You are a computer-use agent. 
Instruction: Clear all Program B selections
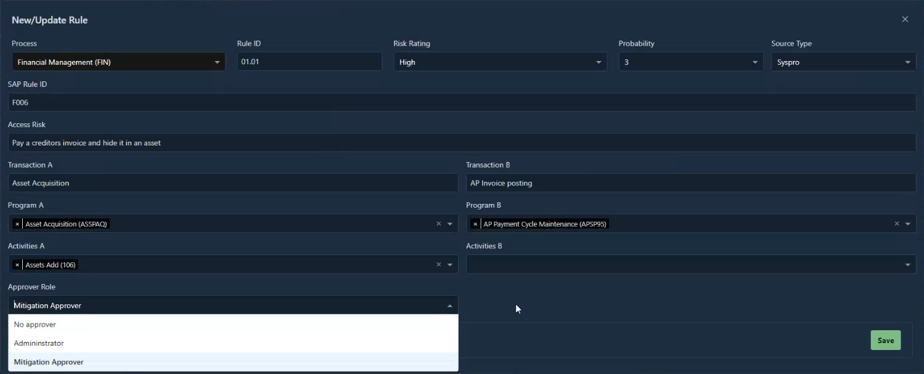tap(897, 224)
